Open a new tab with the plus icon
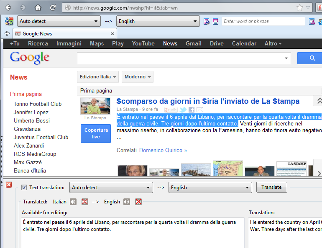The image size is (322, 248). [x=7, y=33]
